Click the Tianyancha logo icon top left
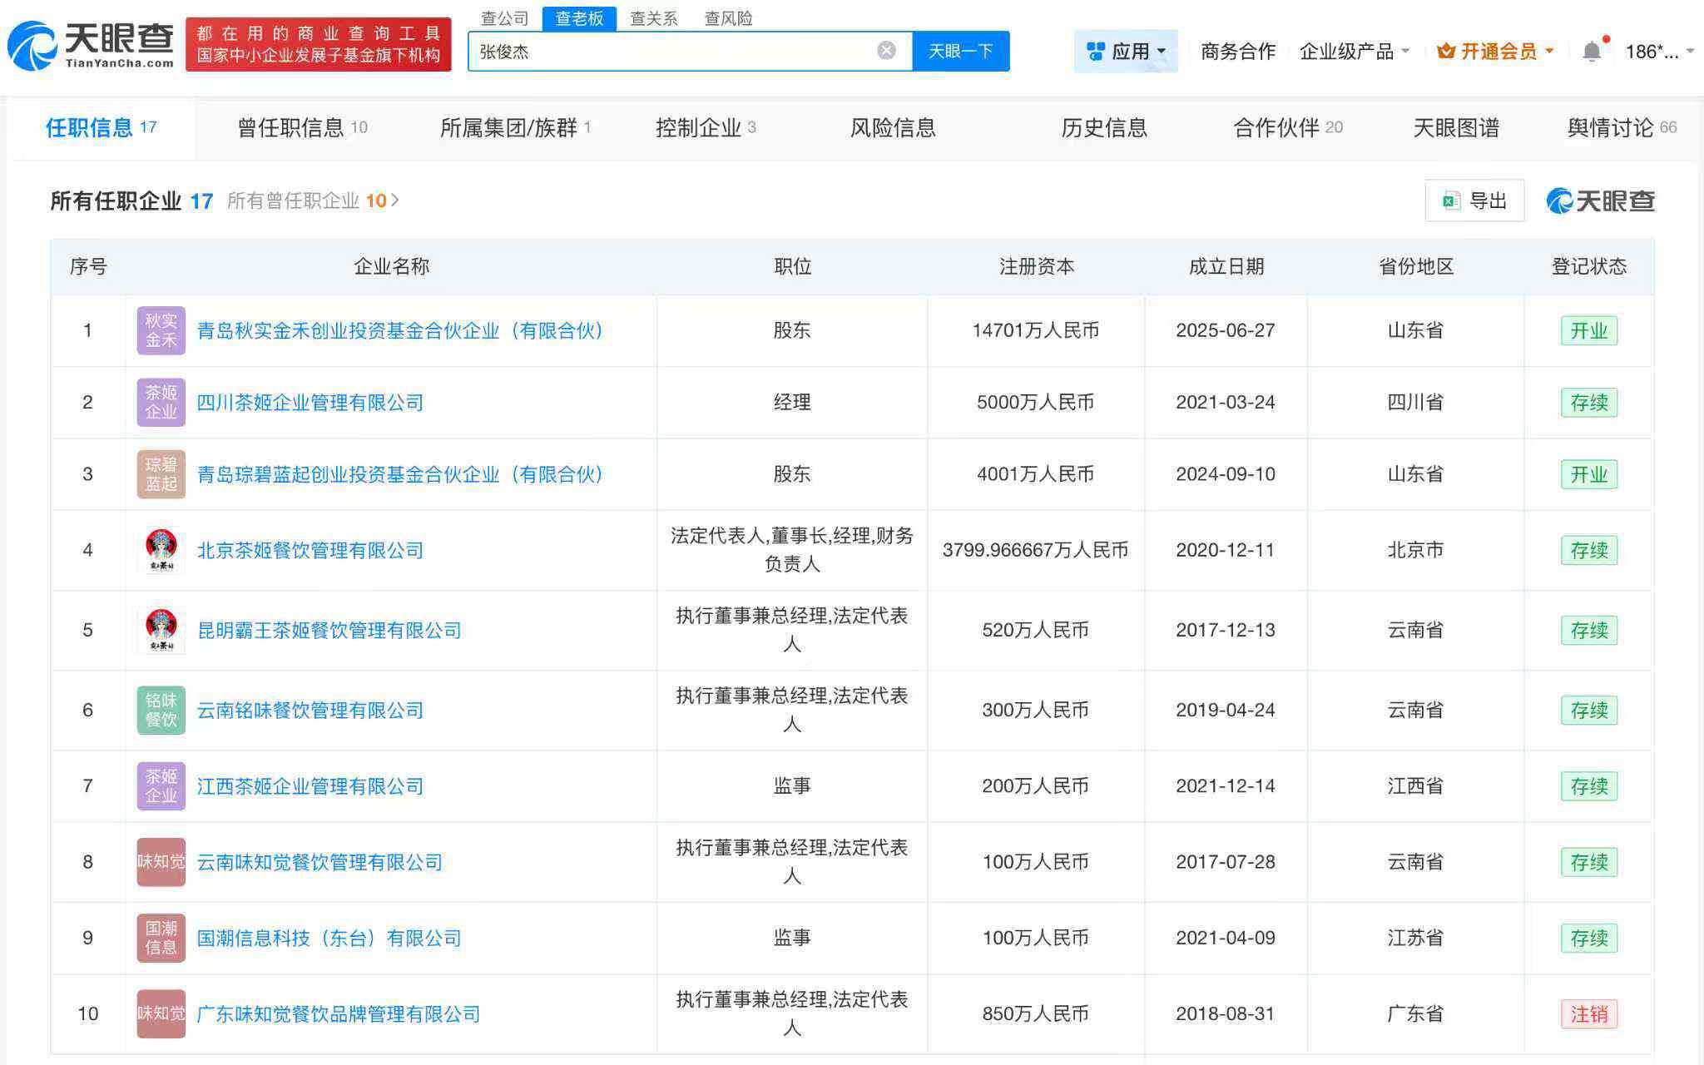The image size is (1704, 1065). pyautogui.click(x=33, y=46)
